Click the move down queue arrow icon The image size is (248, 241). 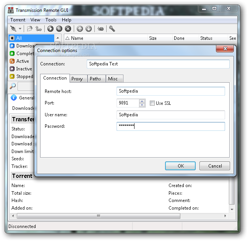point(89,29)
